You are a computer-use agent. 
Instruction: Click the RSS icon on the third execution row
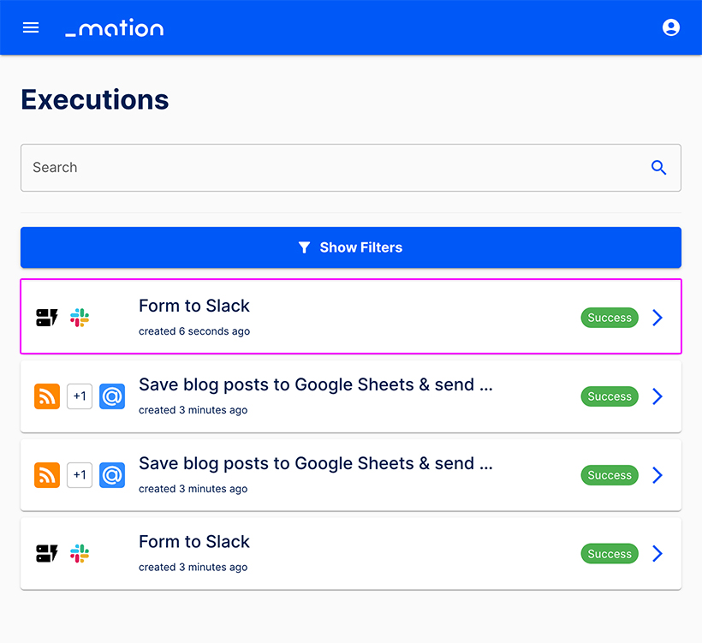tap(47, 475)
